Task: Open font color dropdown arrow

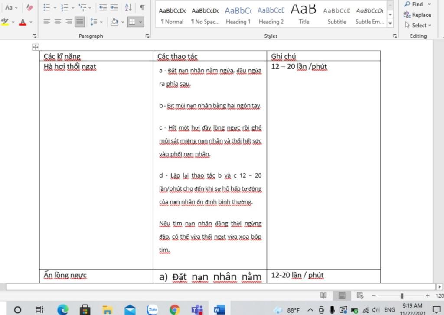Action: click(31, 22)
